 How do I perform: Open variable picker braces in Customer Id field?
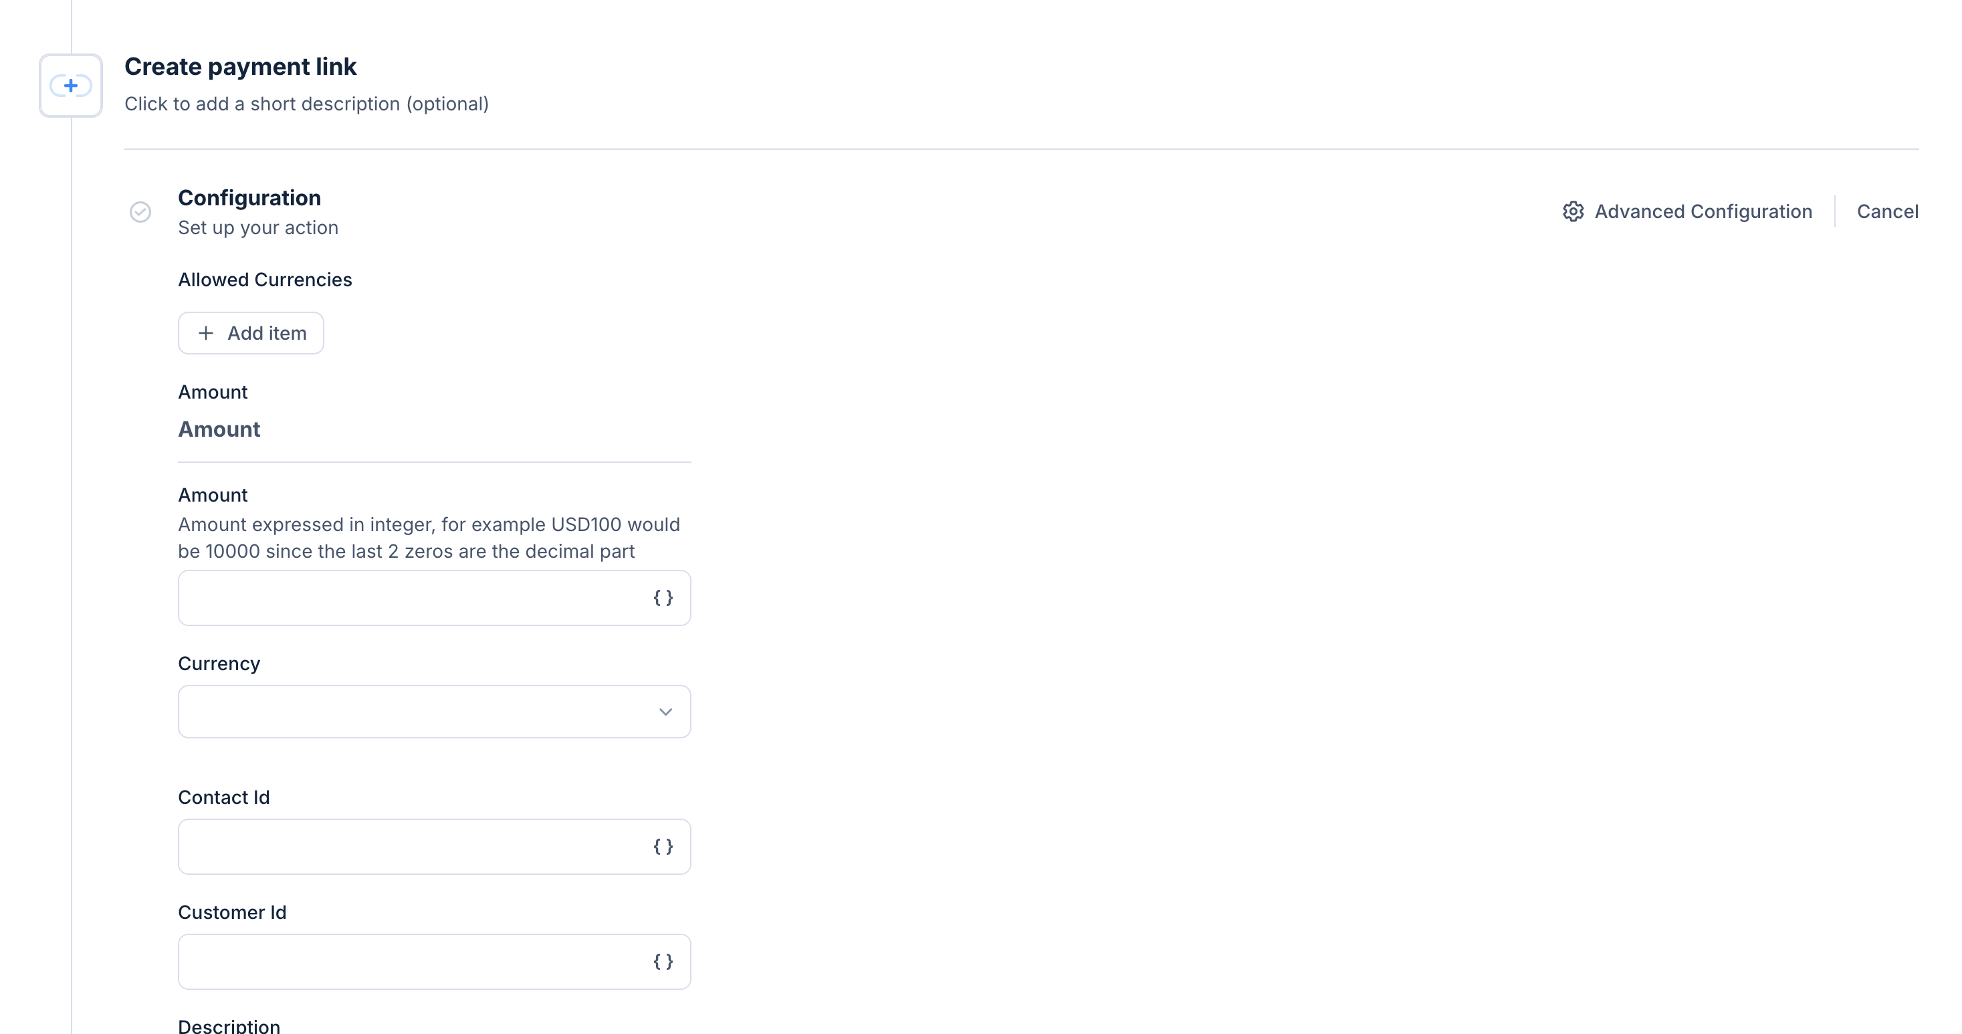pos(663,962)
